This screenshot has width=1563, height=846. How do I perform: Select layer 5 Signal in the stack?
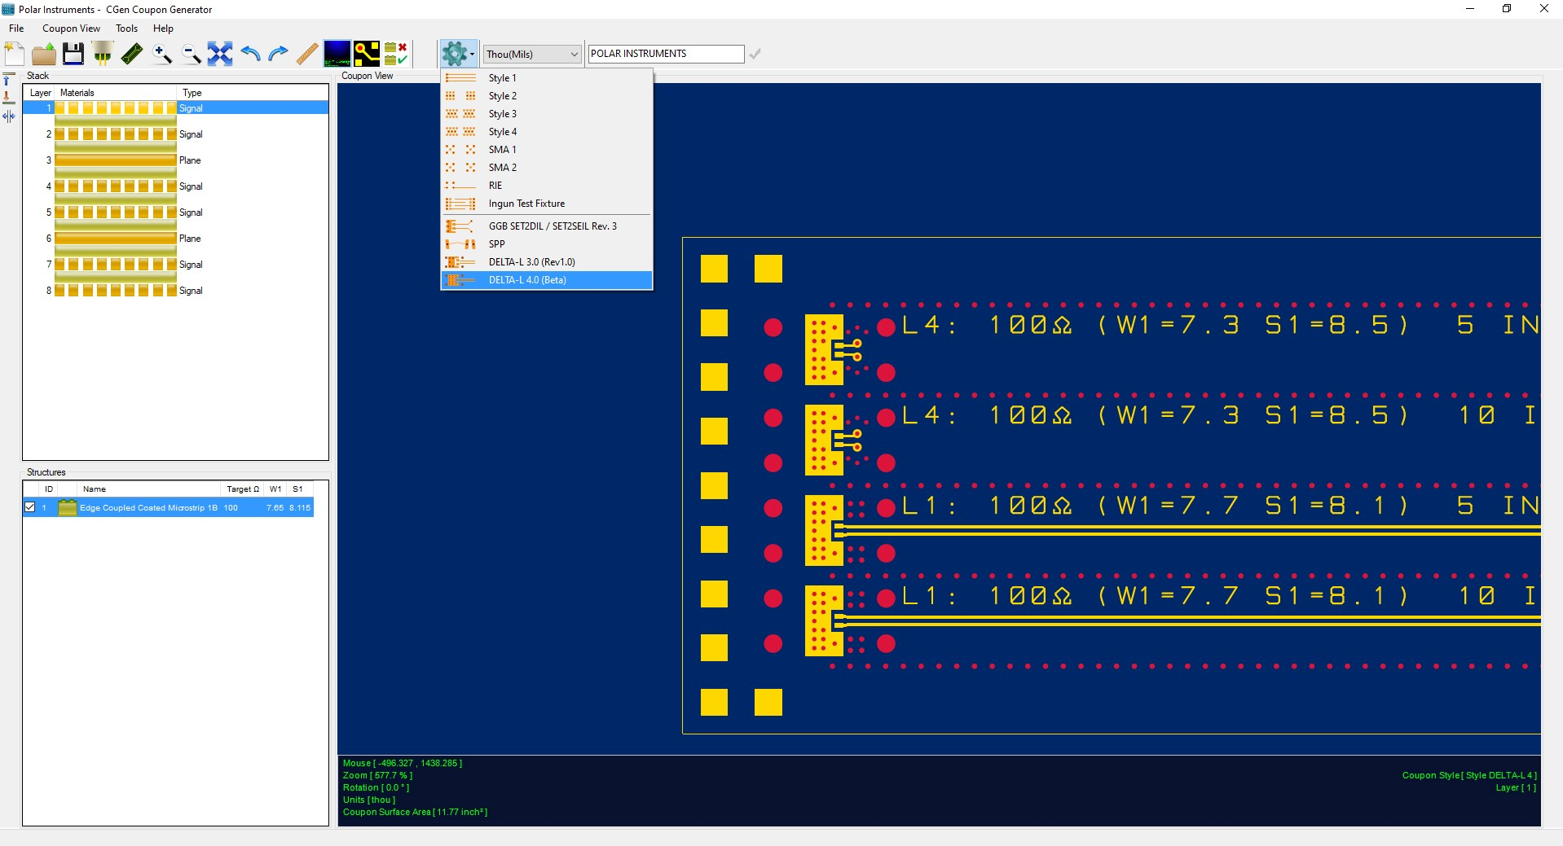click(x=175, y=213)
